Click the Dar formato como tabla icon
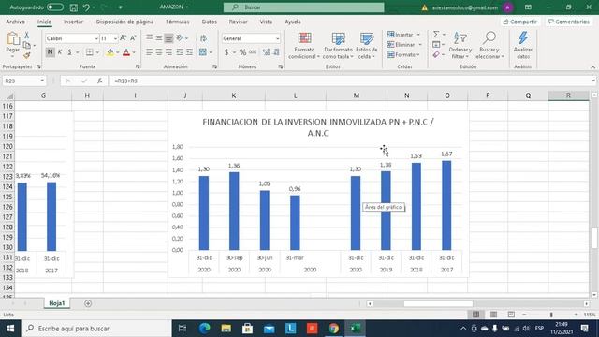Image resolution: width=599 pixels, height=337 pixels. point(339,39)
